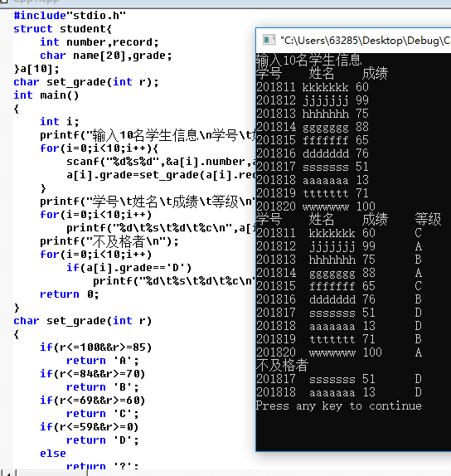
Task: Click grade C in the 201811 kkkkkkk row
Action: 418,233
